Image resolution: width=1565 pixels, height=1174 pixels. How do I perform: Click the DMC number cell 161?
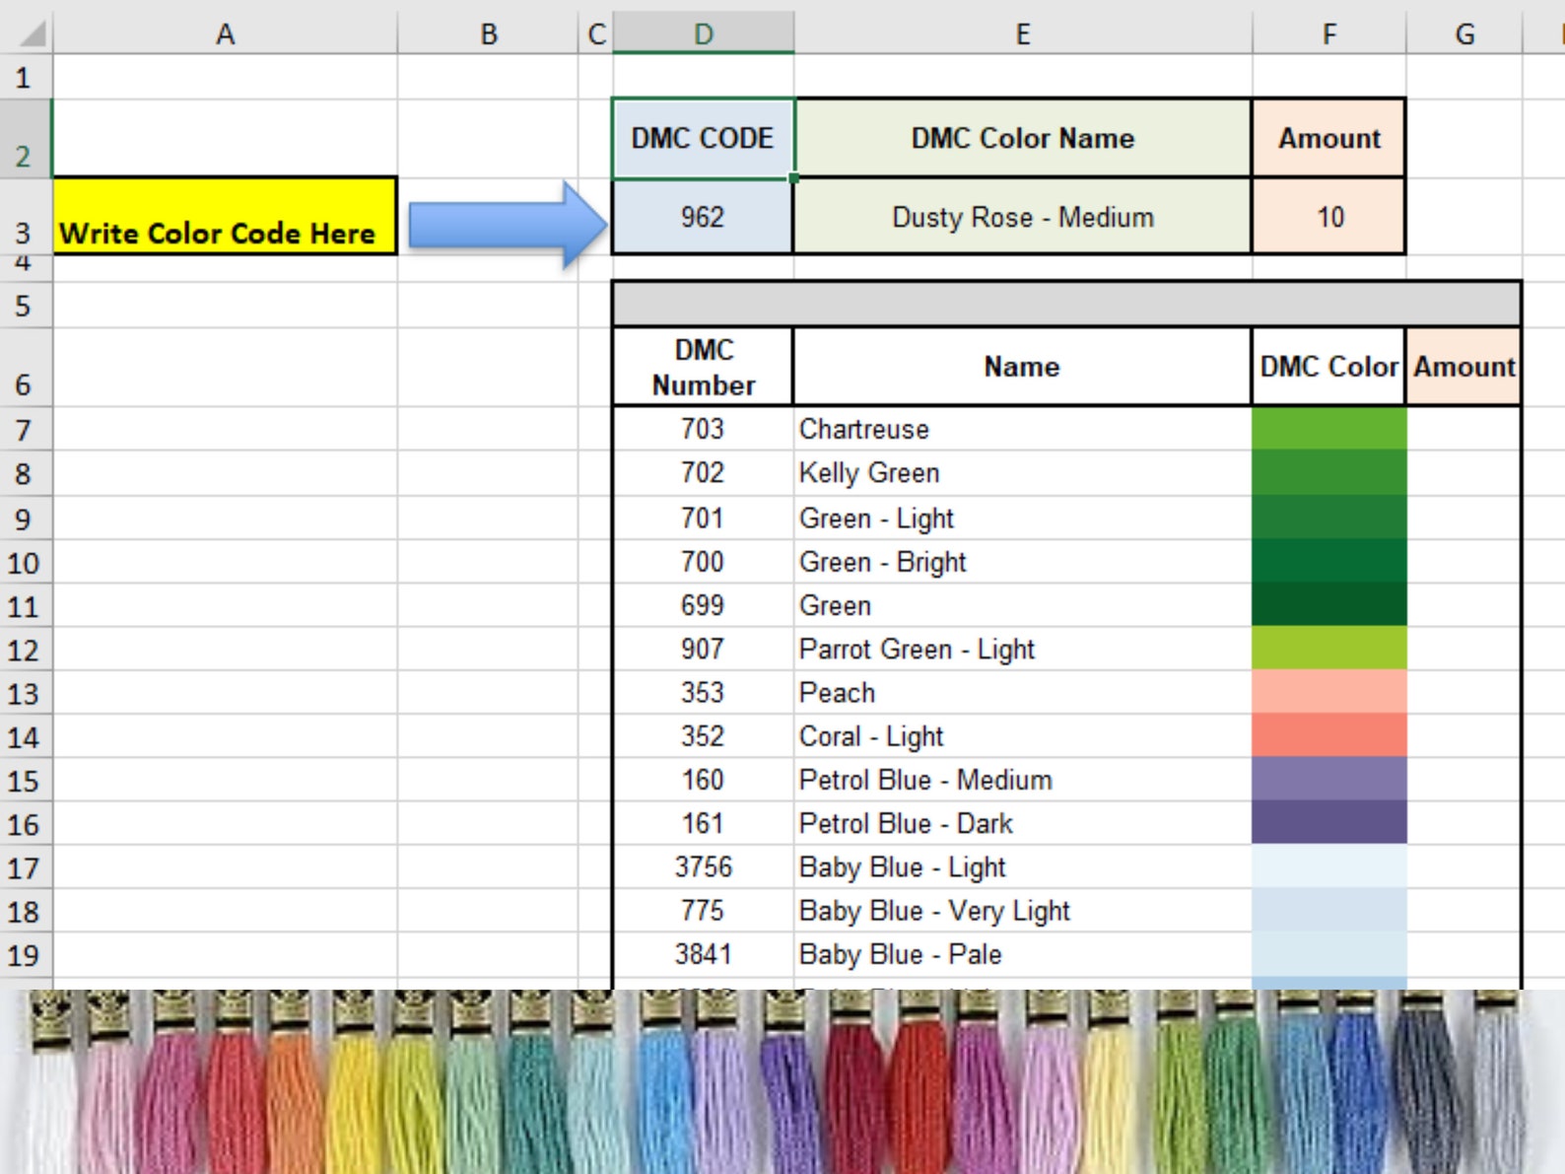703,823
